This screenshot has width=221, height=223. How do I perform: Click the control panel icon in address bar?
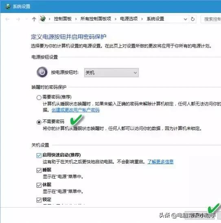[x=43, y=19]
